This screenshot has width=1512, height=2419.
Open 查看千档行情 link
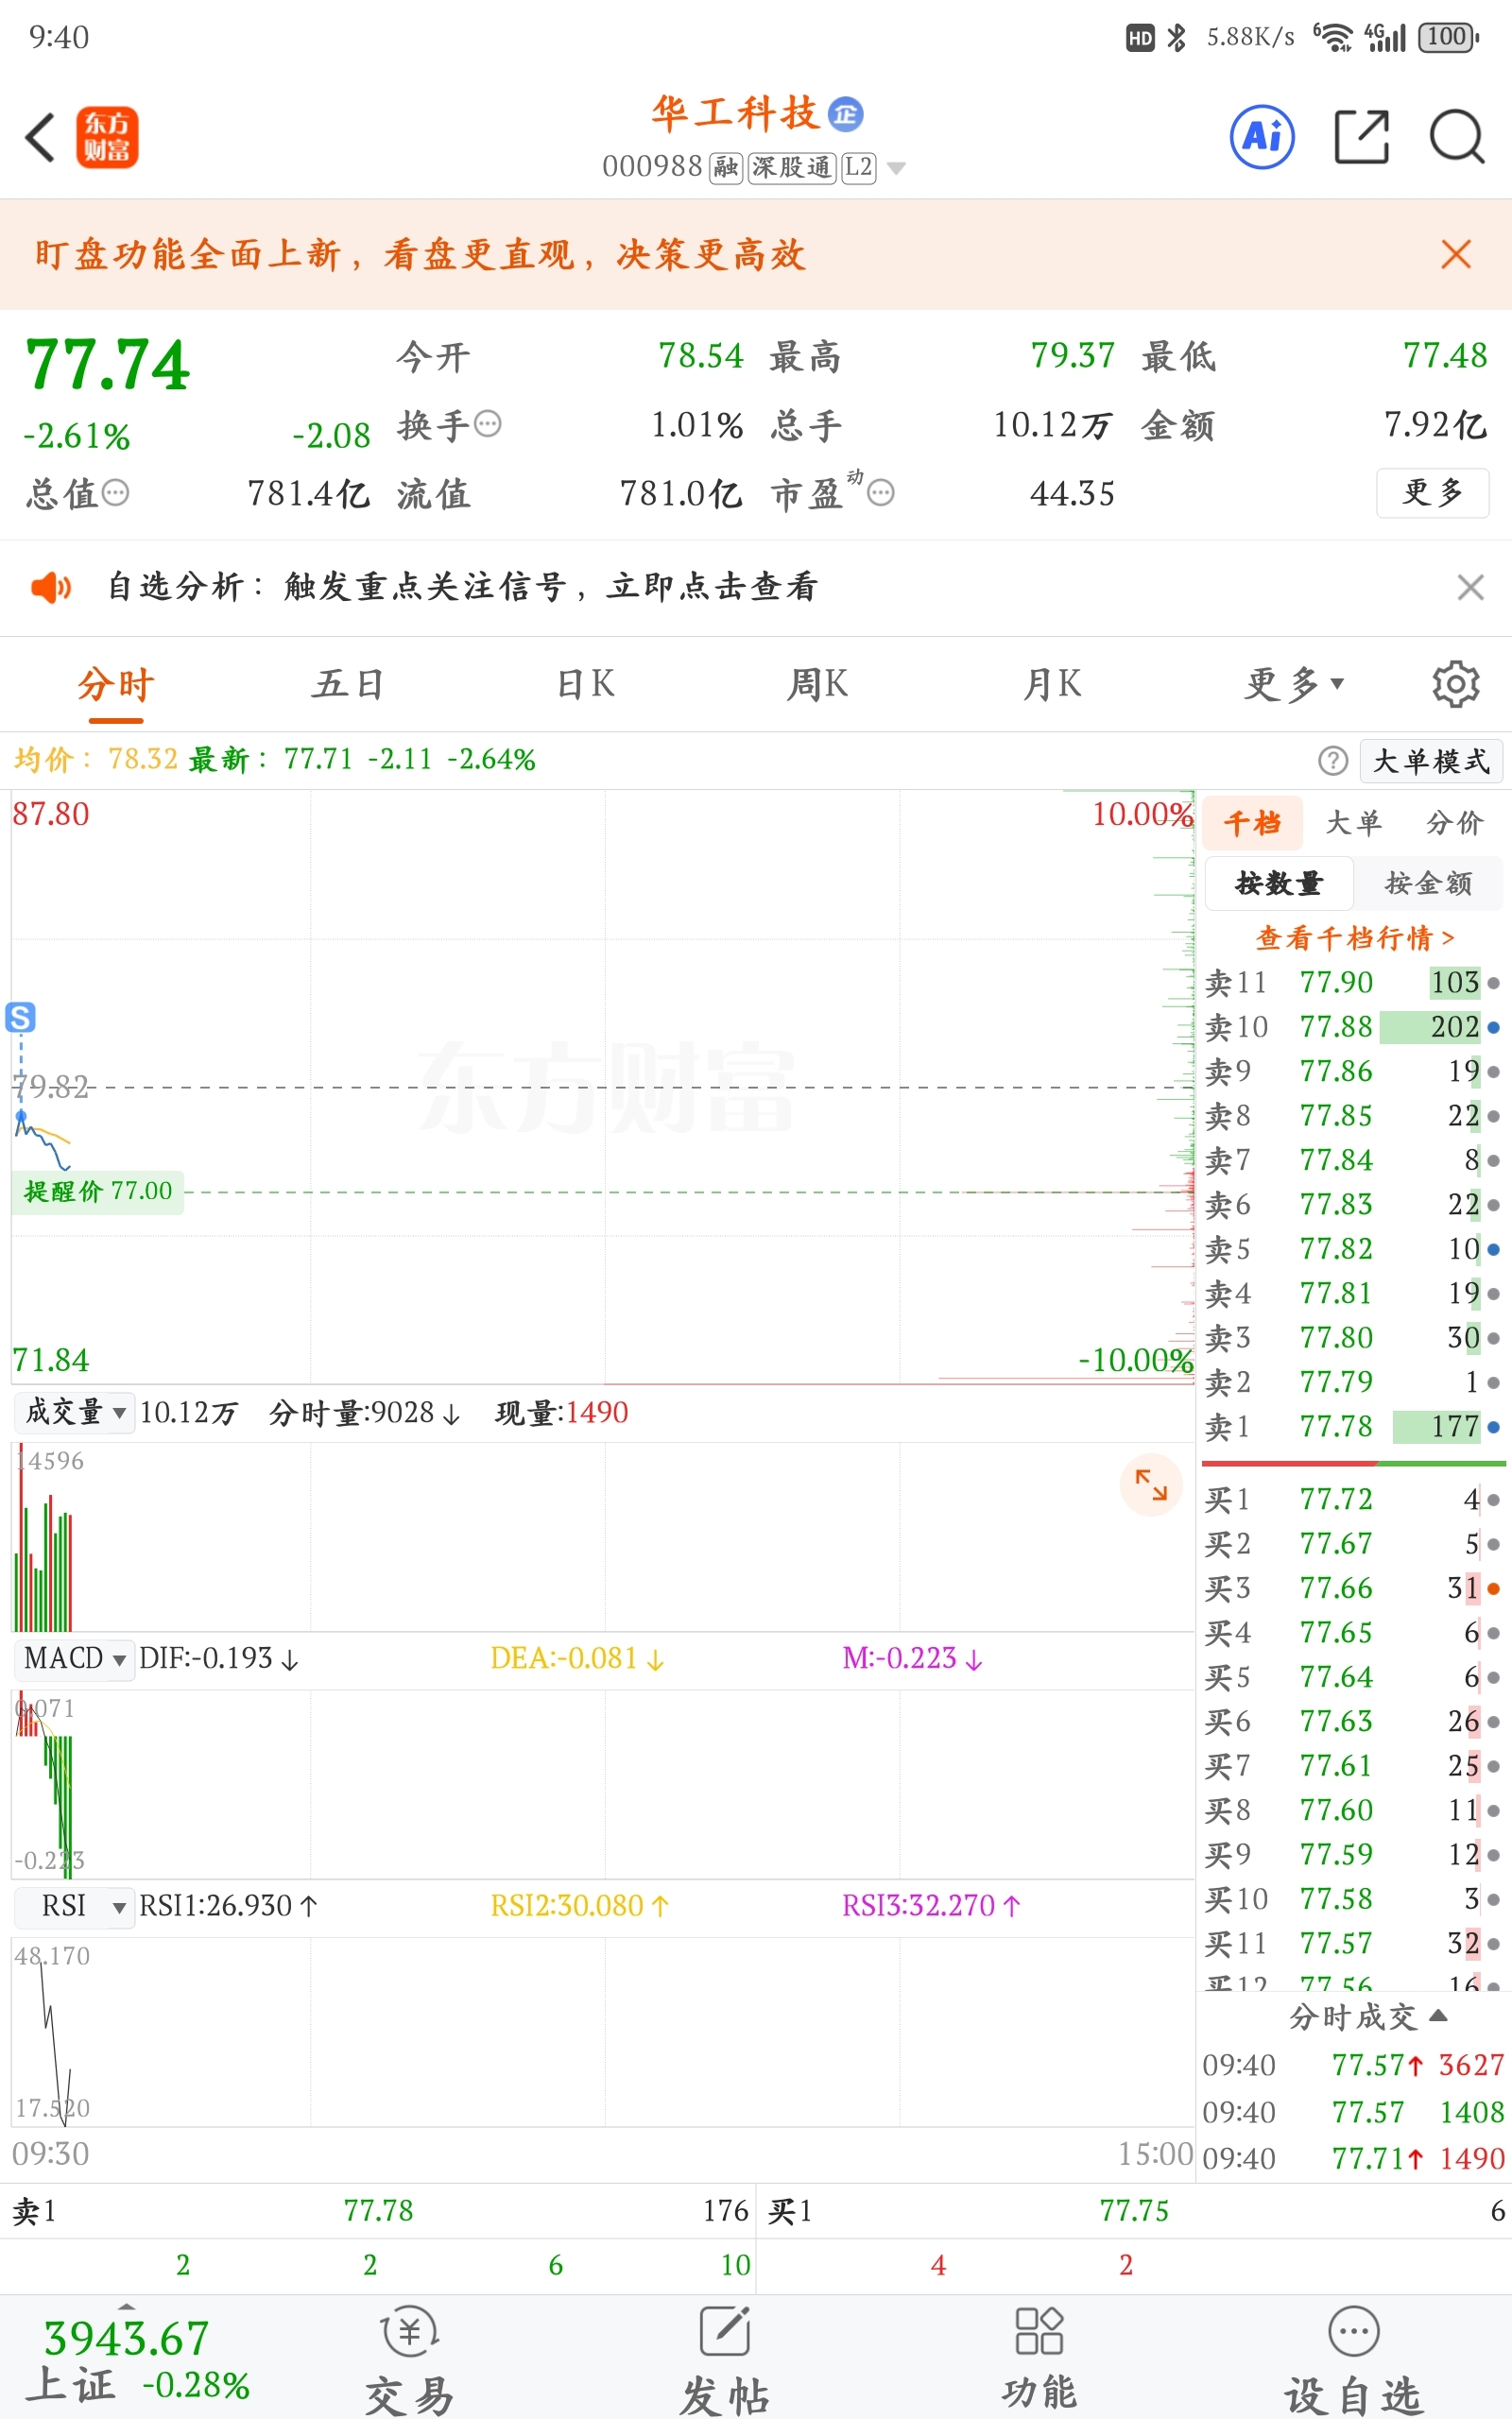pos(1354,937)
